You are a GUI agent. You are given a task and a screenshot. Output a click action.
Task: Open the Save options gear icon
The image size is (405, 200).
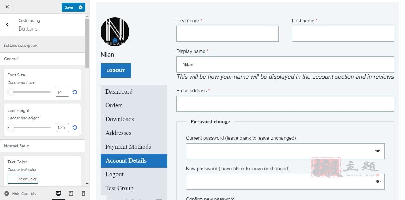point(80,7)
